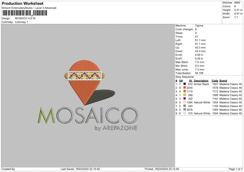This screenshot has width=244, height=172.
Task: Click thread code 1007
Action: click(215, 84)
